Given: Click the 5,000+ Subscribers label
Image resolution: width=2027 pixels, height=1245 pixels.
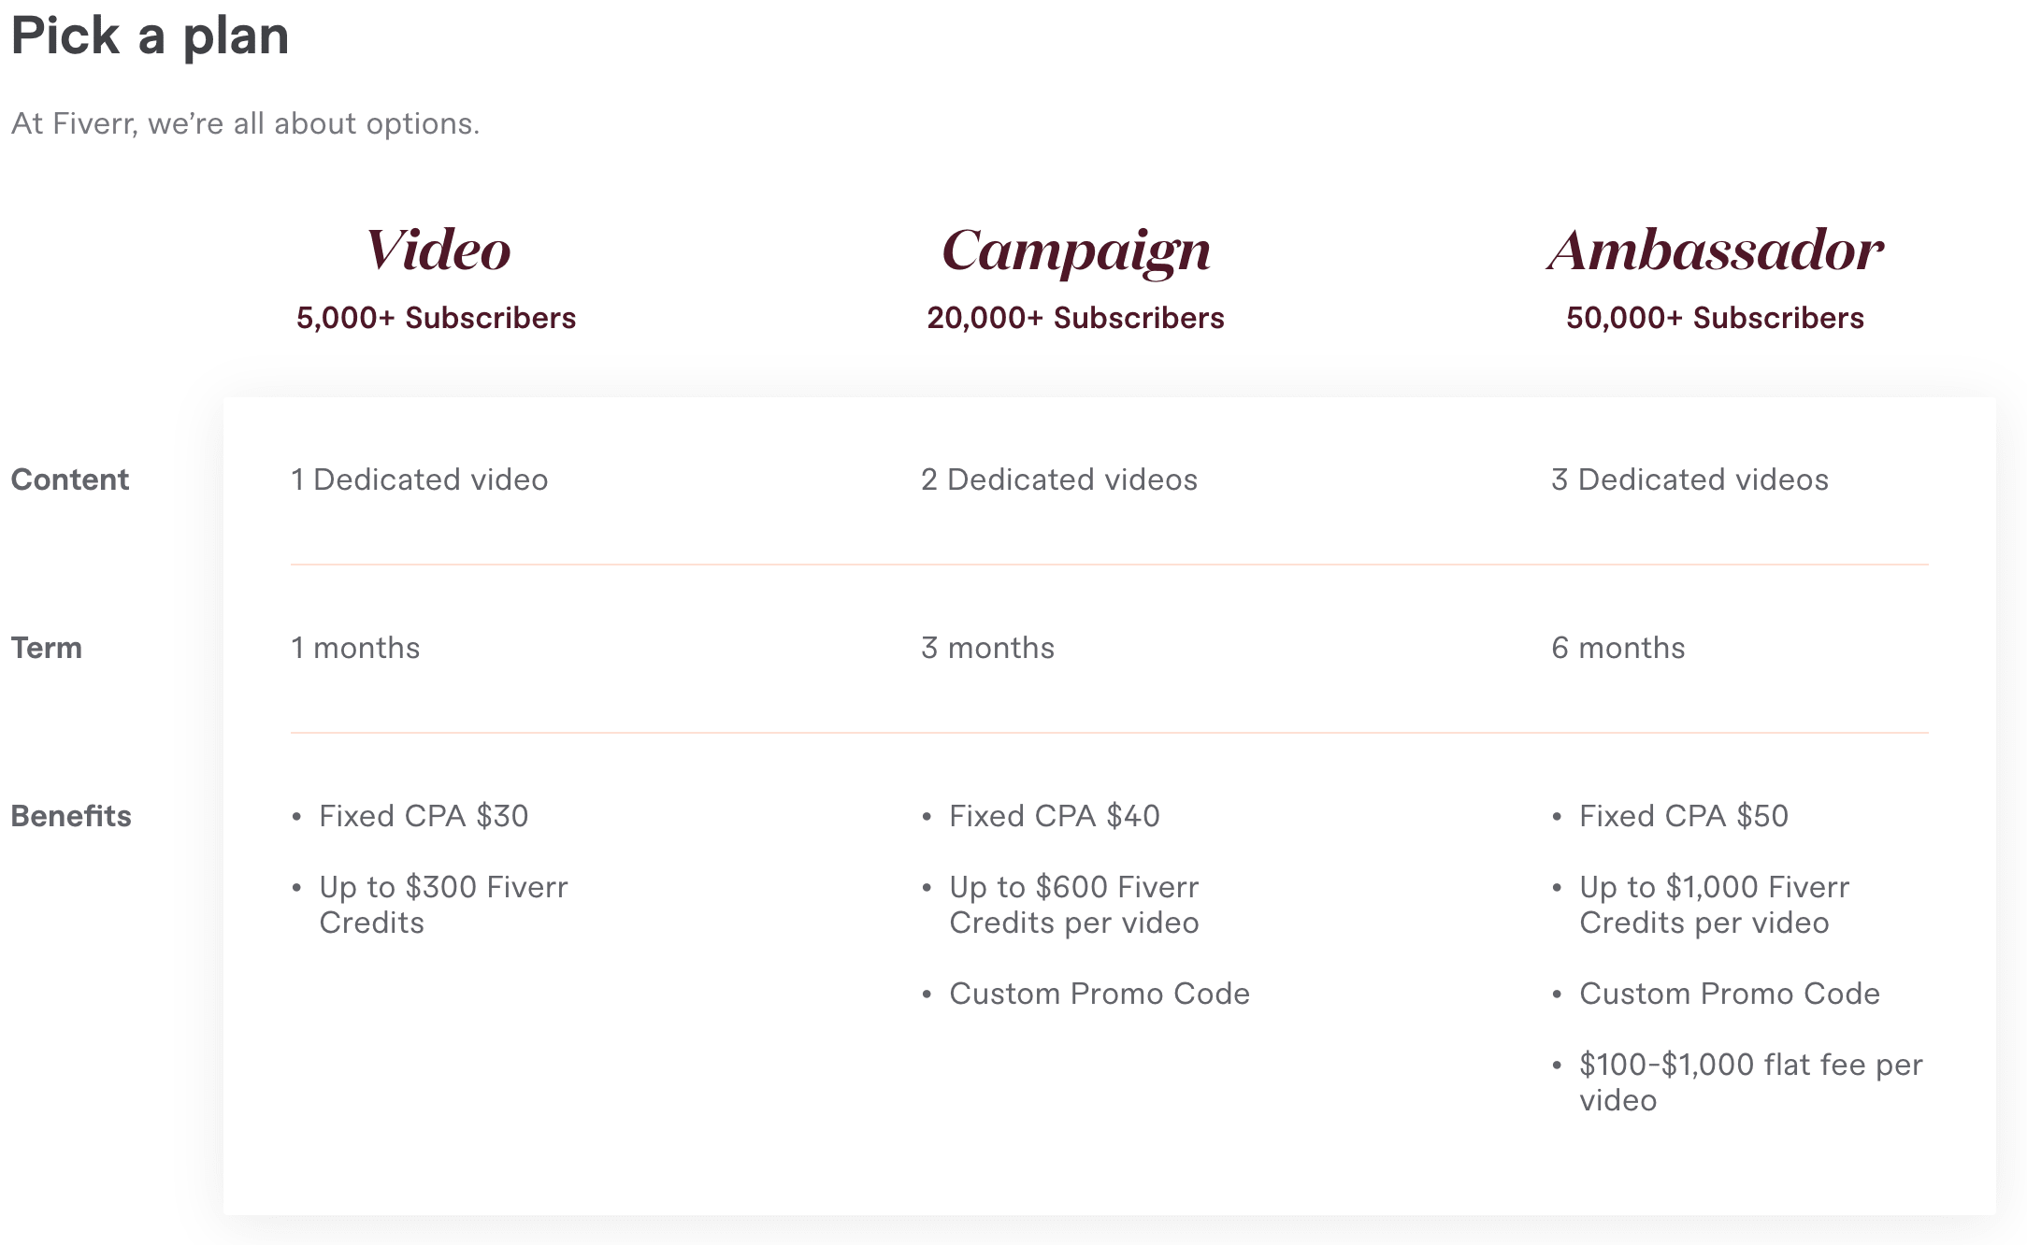Looking at the screenshot, I should 436,318.
